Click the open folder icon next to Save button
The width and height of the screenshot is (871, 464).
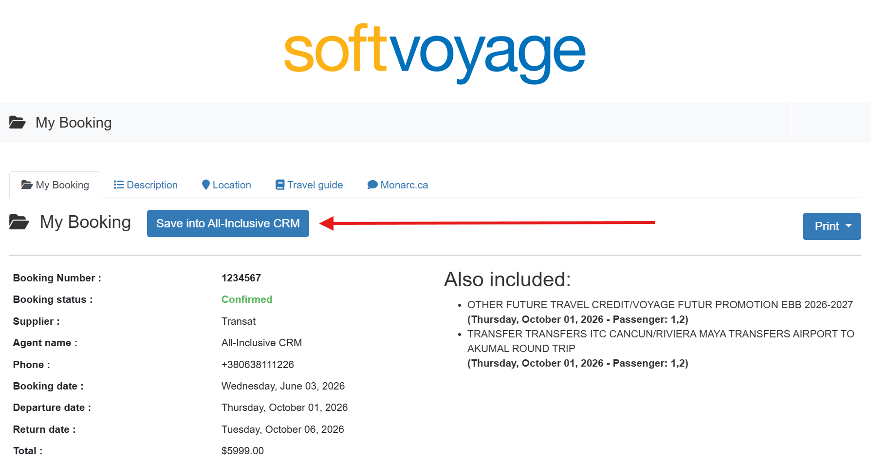[19, 222]
